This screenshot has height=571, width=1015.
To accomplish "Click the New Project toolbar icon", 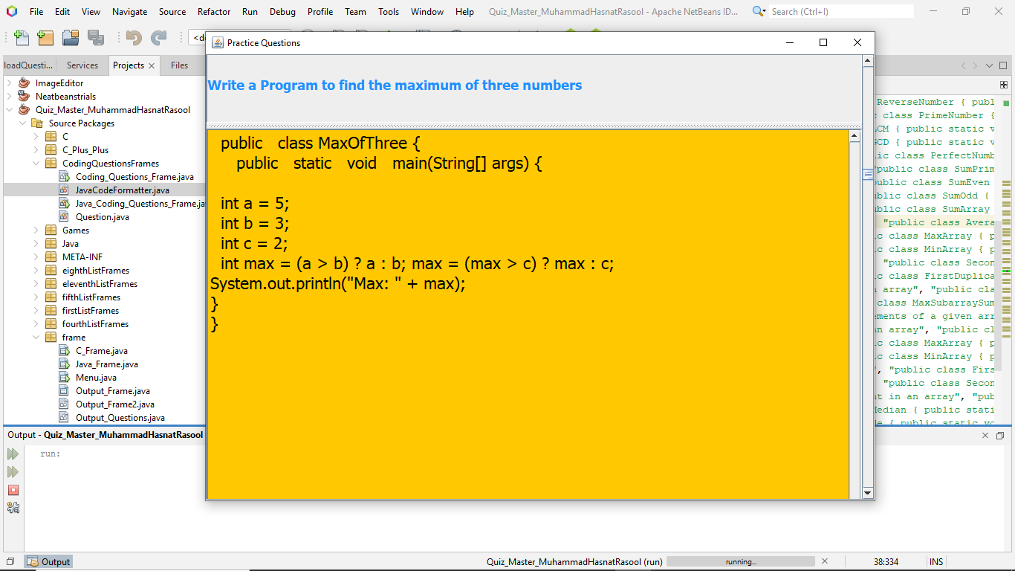I will point(45,38).
